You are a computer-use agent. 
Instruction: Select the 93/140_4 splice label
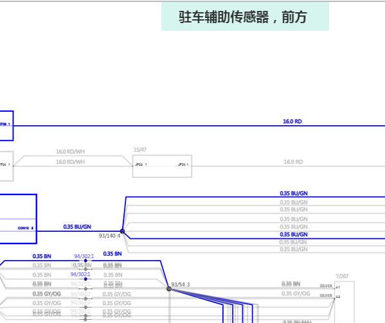(x=109, y=236)
